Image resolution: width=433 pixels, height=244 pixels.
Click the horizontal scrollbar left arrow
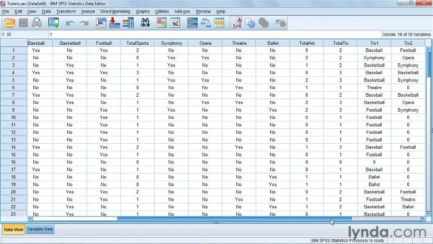(x=30, y=219)
